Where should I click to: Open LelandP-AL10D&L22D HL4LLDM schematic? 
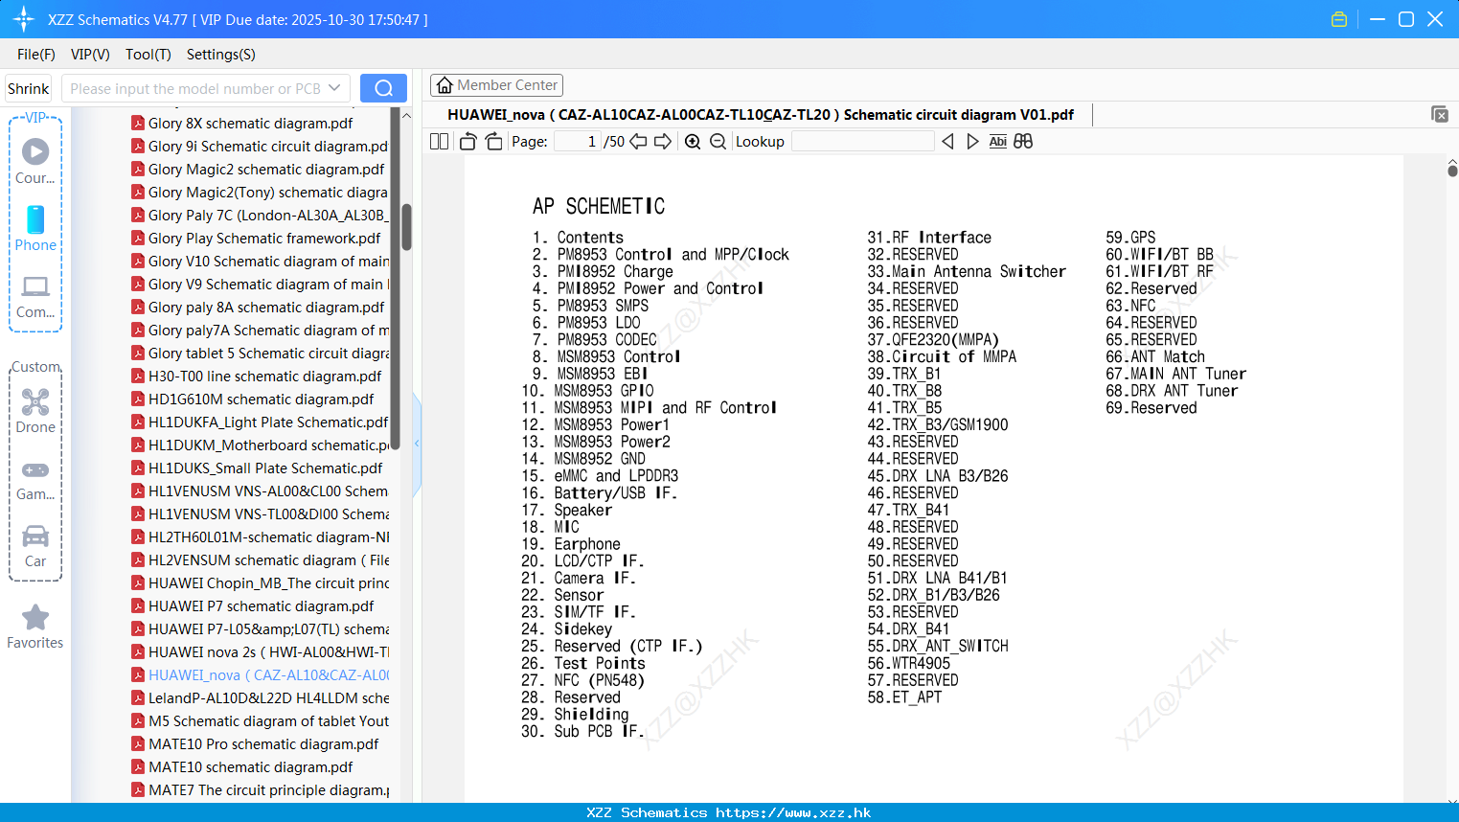click(260, 697)
